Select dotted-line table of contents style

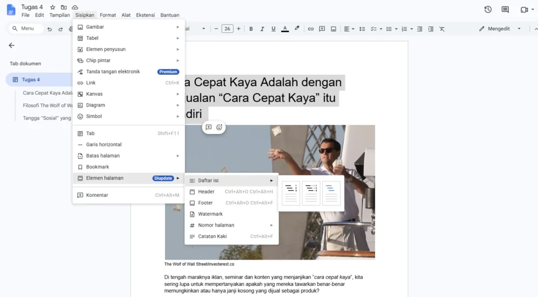click(x=311, y=193)
